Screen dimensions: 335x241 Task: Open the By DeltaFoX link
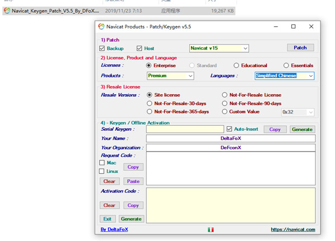115,229
